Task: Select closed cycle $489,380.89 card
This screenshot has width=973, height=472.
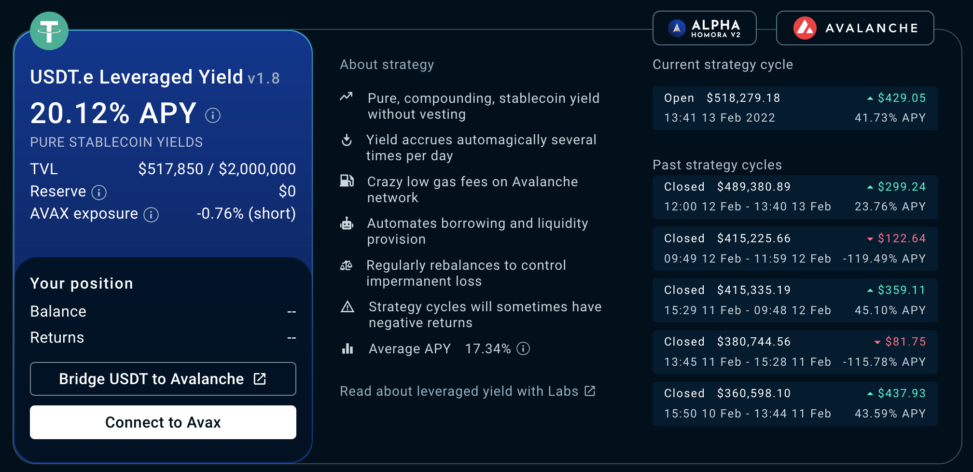Action: pos(795,197)
